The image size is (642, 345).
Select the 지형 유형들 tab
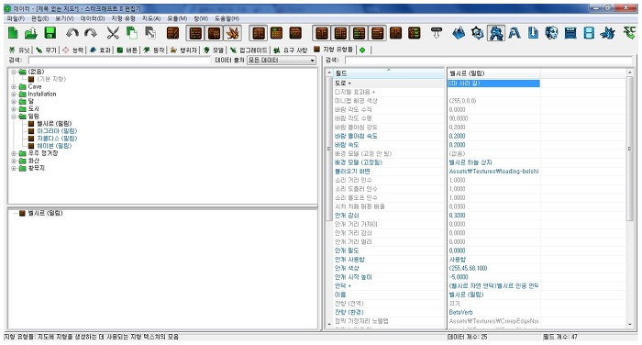tap(333, 50)
